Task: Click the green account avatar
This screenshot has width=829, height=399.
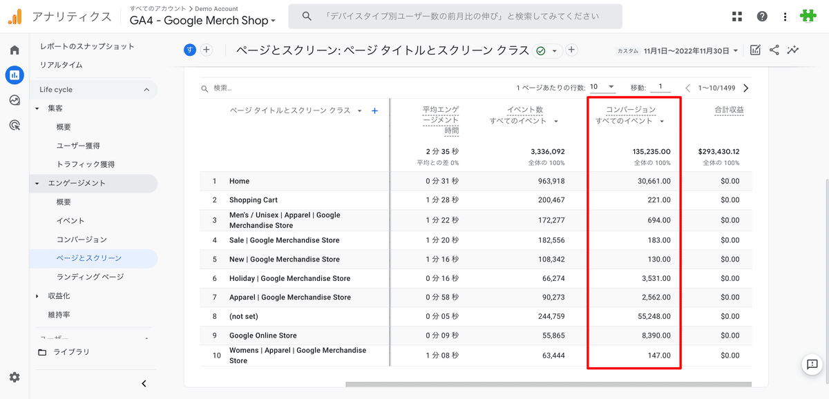Action: click(x=808, y=17)
